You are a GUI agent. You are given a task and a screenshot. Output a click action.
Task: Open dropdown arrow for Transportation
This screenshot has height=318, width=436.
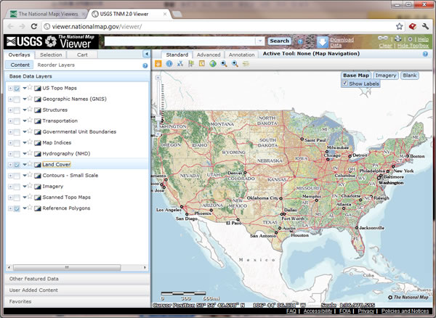point(25,121)
